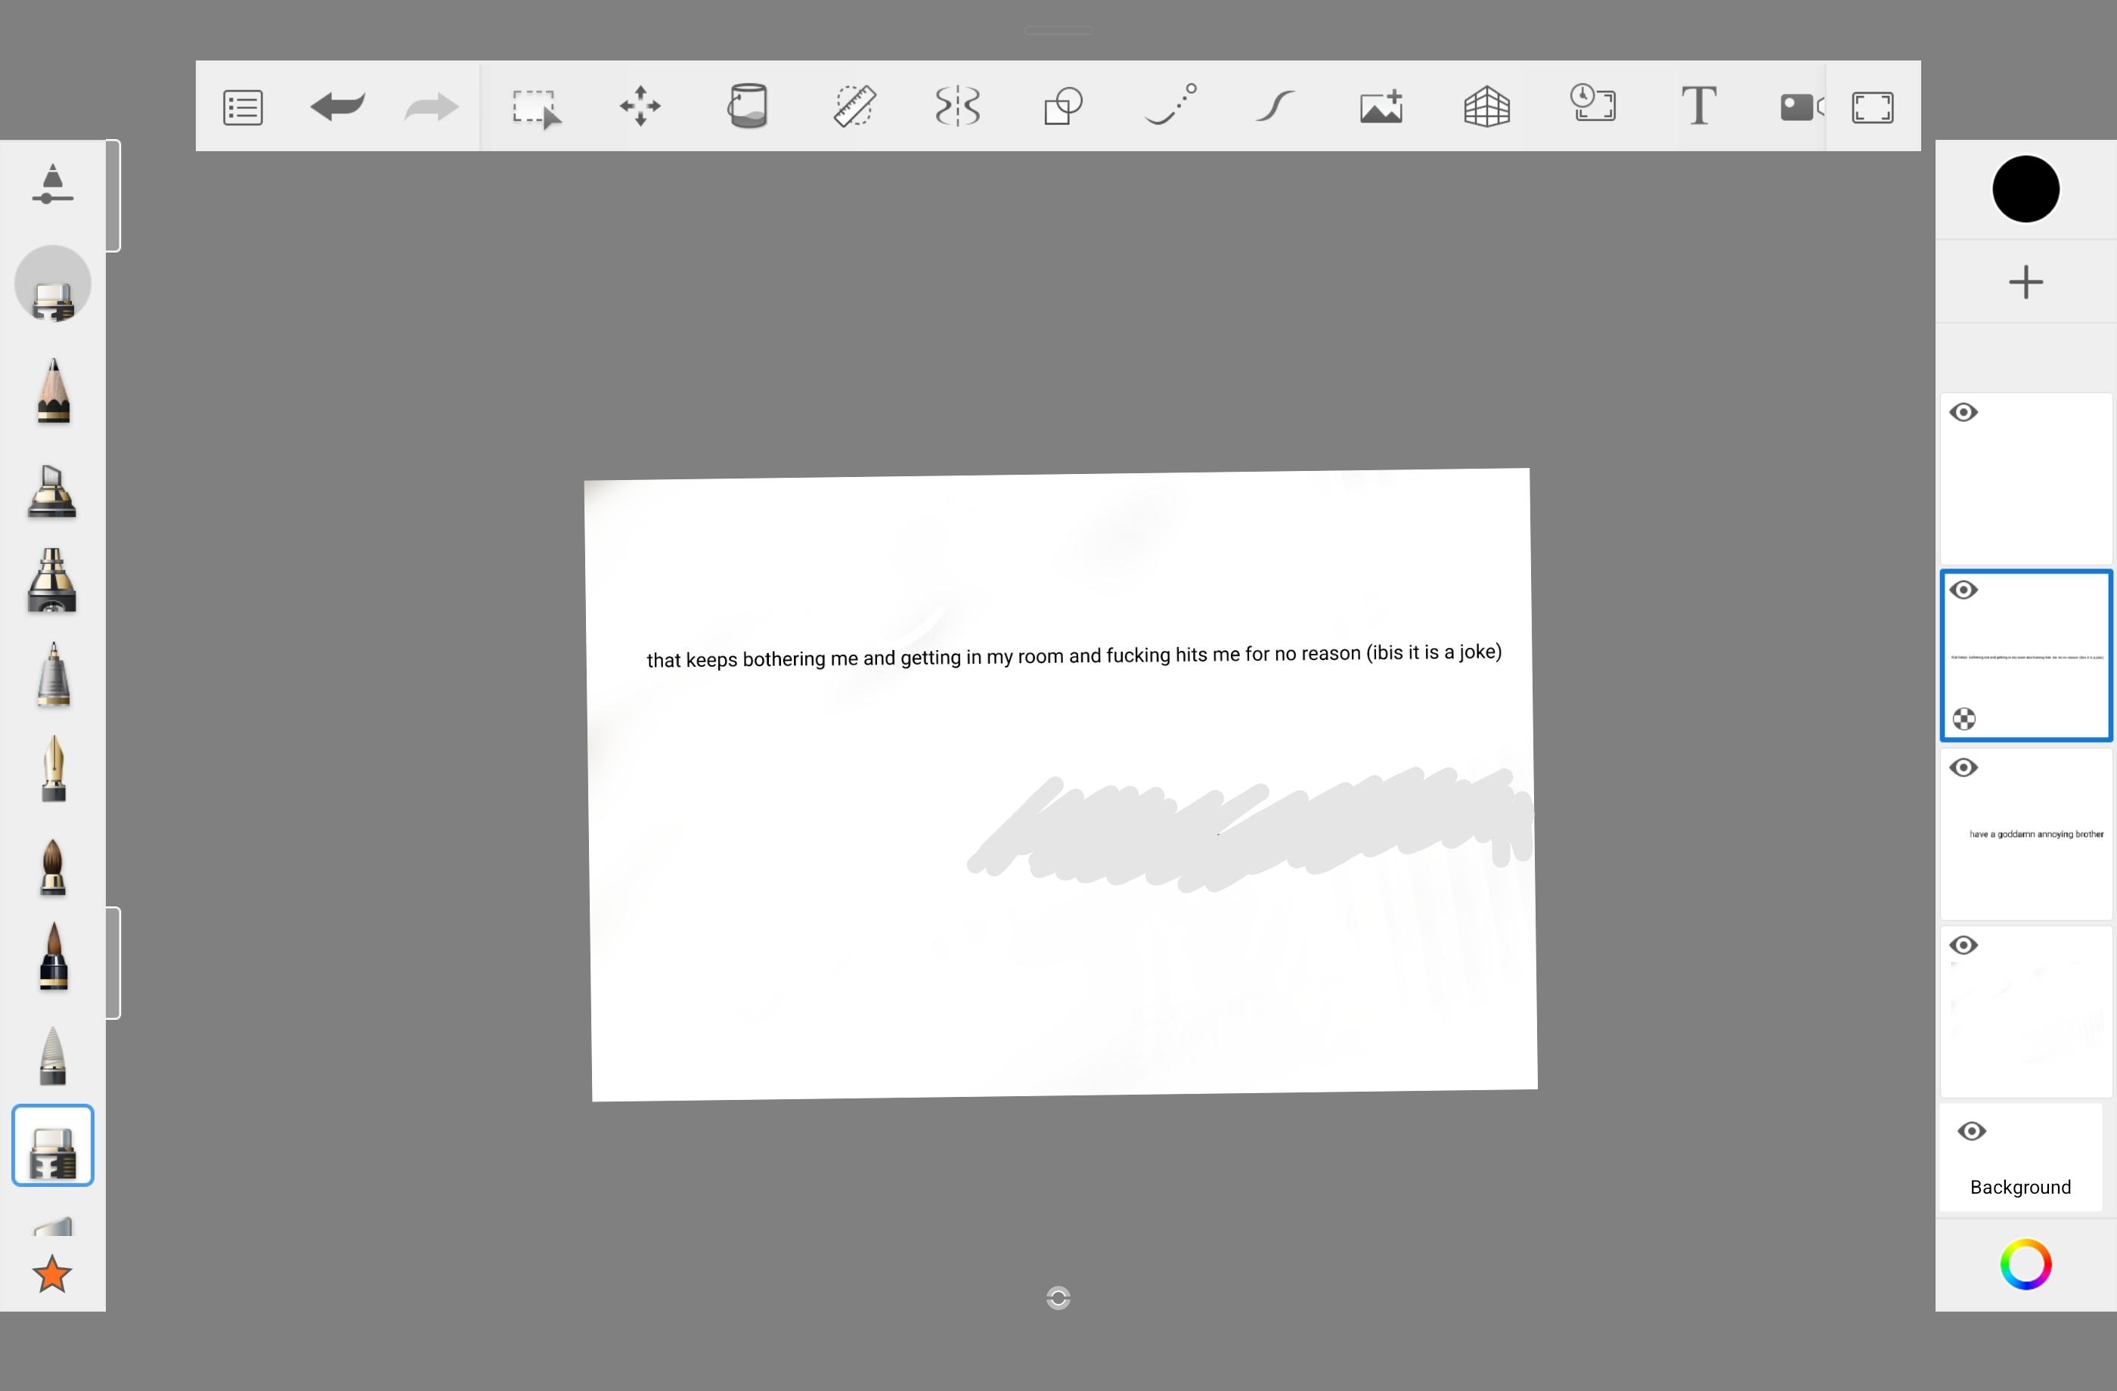Select the marker chisel tip brush

coord(52,491)
